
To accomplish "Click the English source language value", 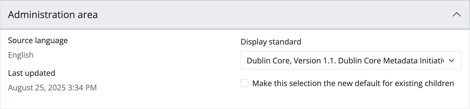I will click(21, 55).
